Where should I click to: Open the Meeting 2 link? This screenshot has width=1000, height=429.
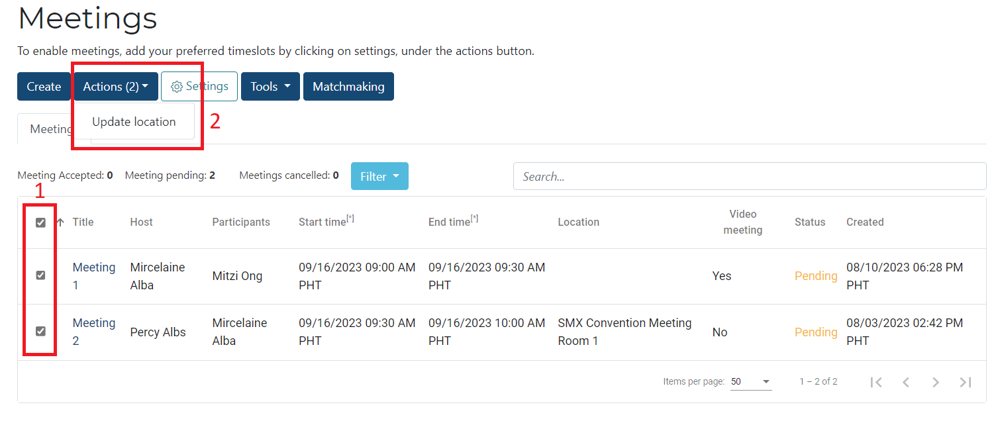[93, 332]
